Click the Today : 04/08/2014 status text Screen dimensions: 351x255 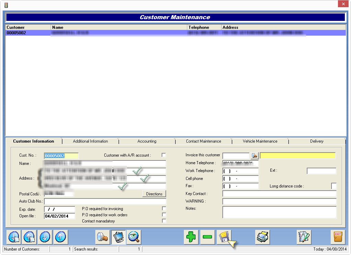[330, 249]
